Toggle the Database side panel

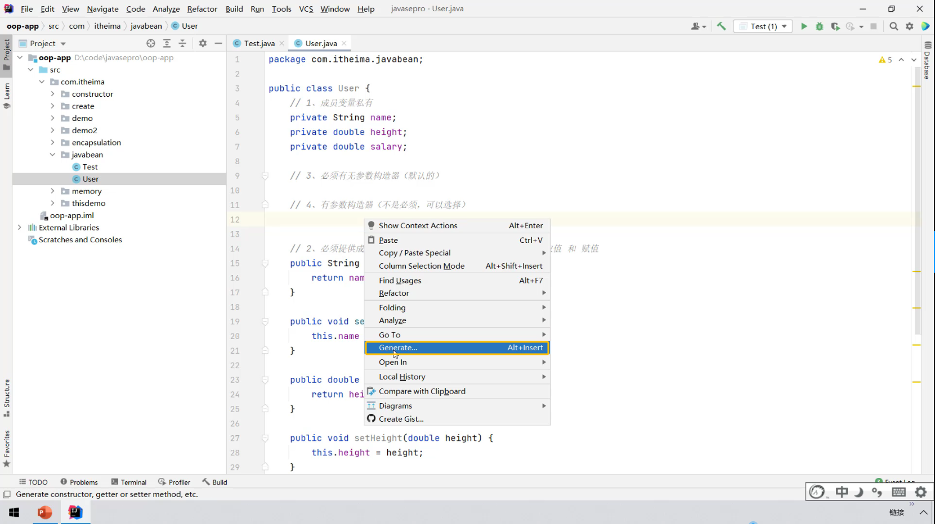927,61
